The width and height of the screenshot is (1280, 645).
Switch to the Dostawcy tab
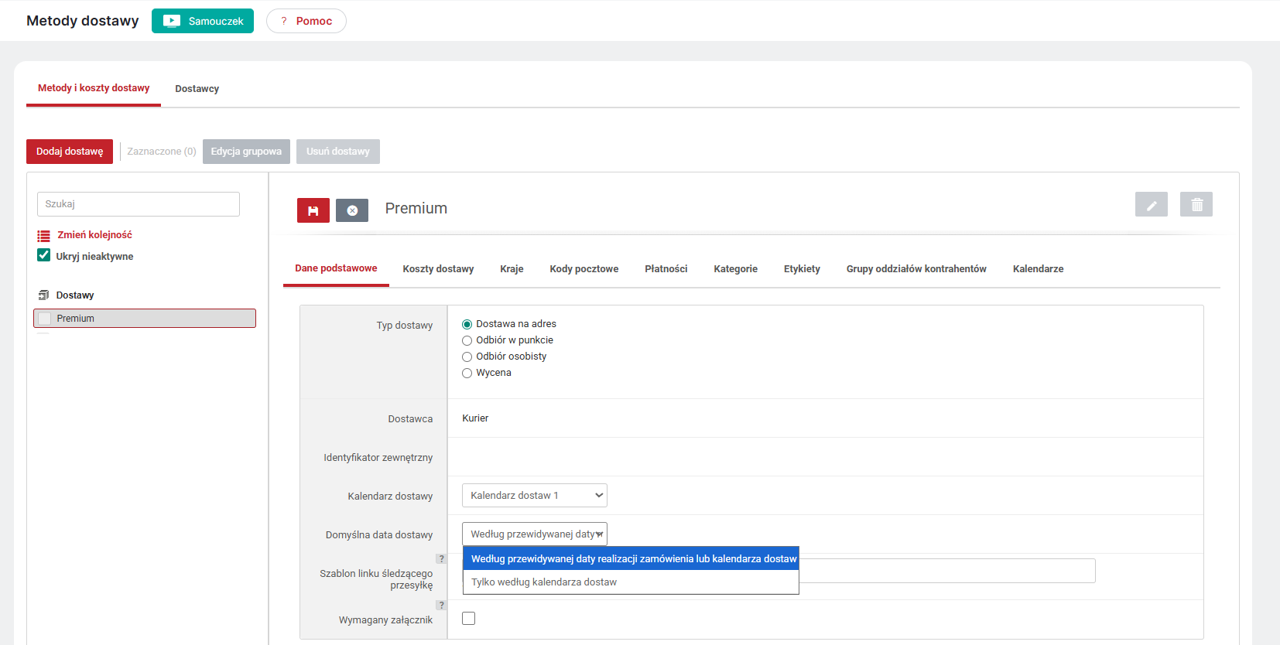coord(197,89)
